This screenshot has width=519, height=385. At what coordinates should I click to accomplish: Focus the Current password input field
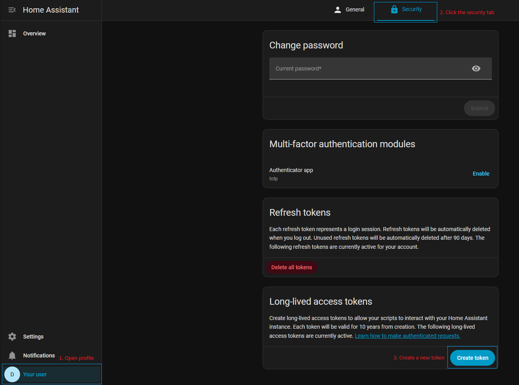pyautogui.click(x=381, y=68)
